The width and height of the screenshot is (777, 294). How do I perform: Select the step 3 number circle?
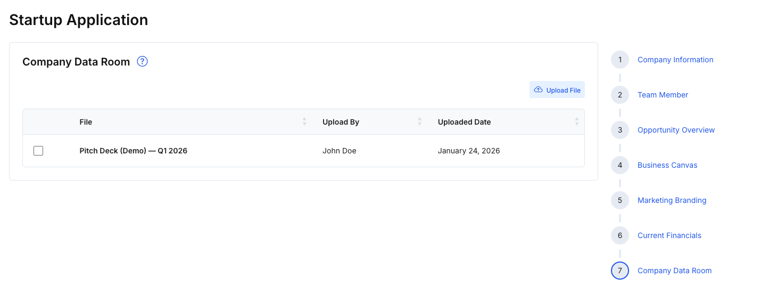click(x=620, y=130)
